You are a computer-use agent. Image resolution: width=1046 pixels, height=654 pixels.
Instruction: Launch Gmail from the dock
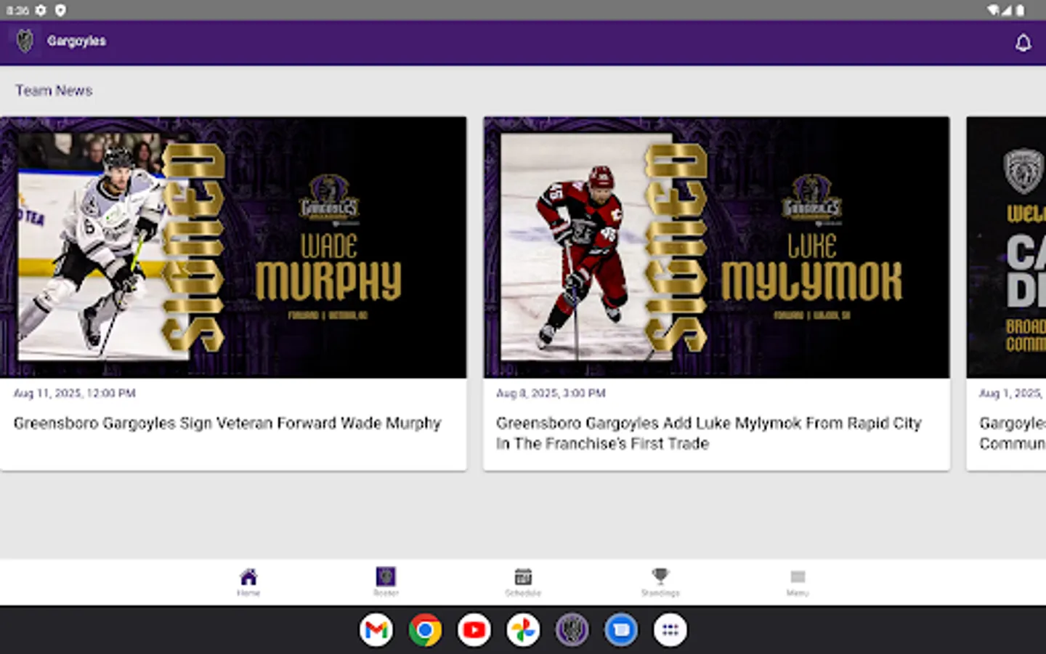pos(376,629)
